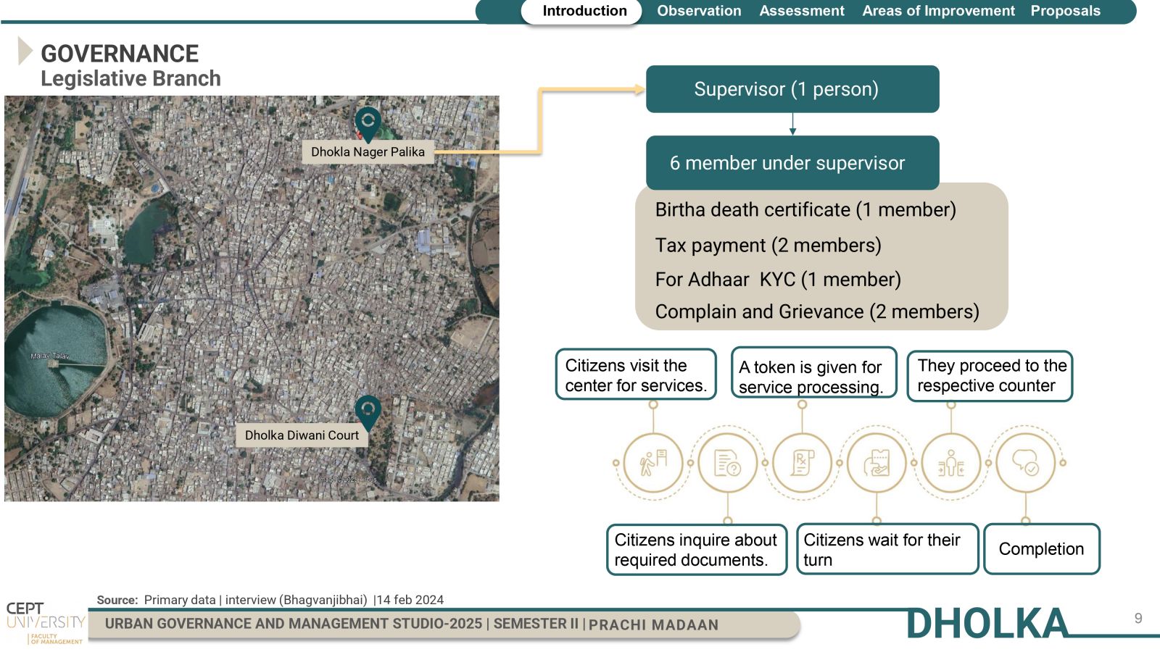Click the 'PRACHI MADAAN' author name
Image resolution: width=1160 pixels, height=652 pixels.
click(653, 624)
